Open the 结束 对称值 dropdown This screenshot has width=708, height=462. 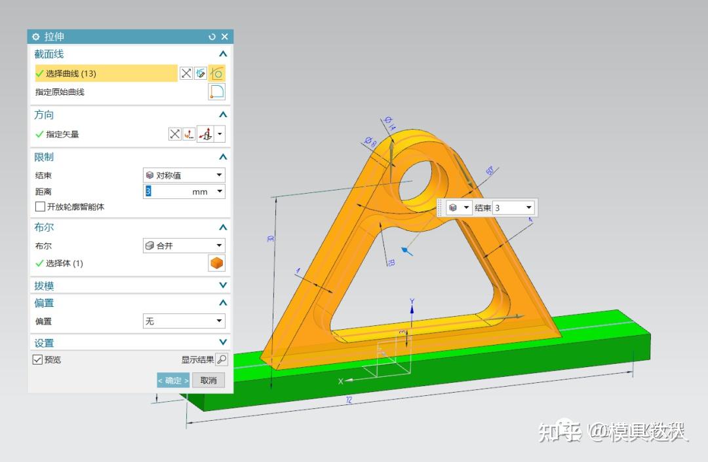(x=184, y=175)
